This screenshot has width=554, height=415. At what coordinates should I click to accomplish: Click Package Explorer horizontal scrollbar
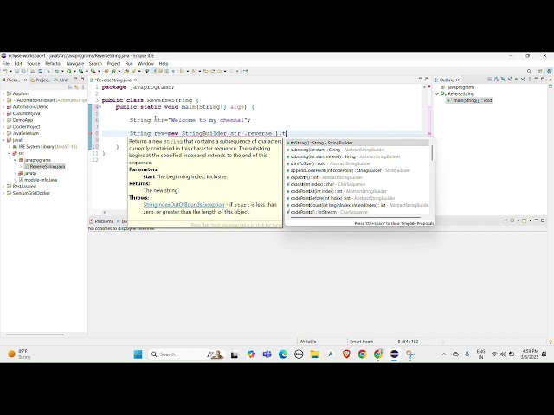pyautogui.click(x=35, y=335)
